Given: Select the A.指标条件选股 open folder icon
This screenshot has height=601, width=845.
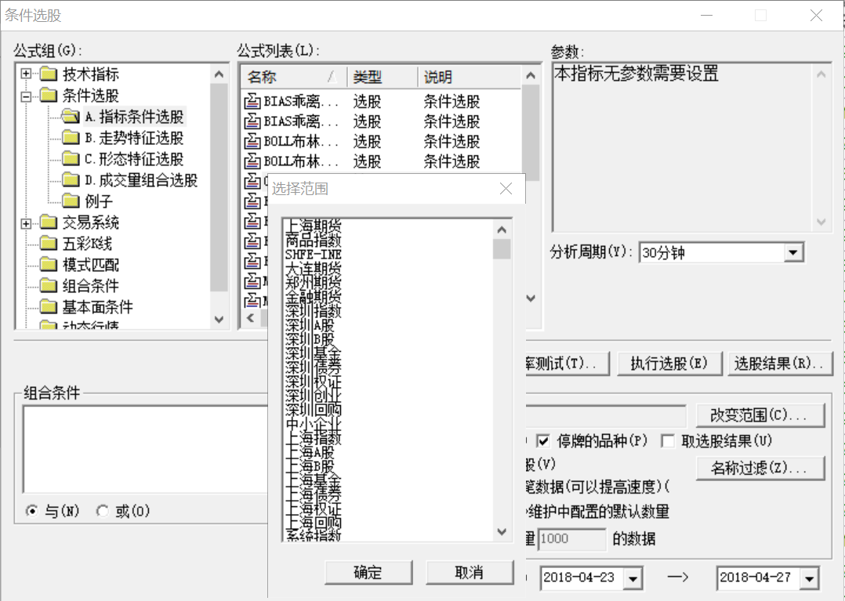Looking at the screenshot, I should [71, 116].
